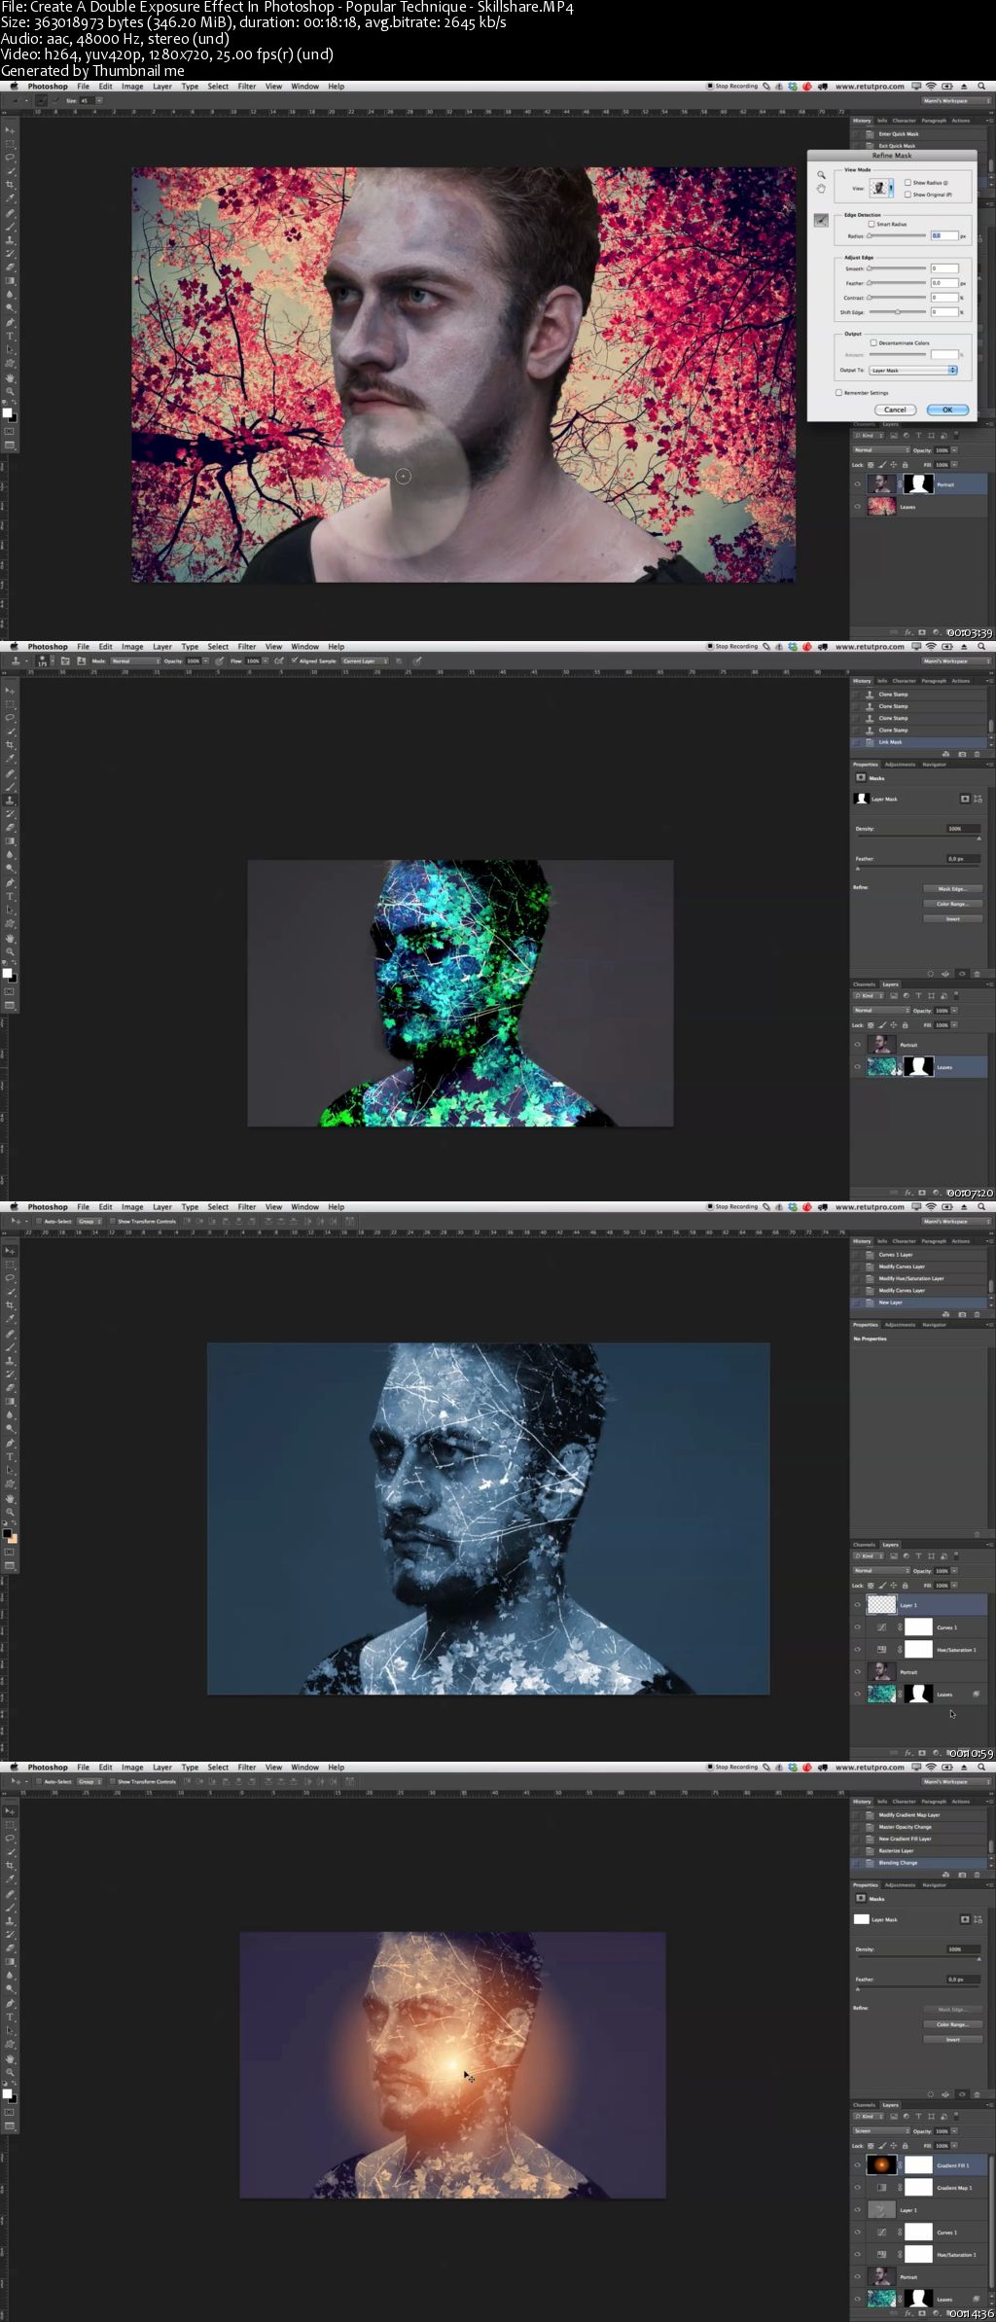Select the Zoom tool in 00:14:36 frame toolbar
This screenshot has height=2322, width=996.
tap(11, 2073)
